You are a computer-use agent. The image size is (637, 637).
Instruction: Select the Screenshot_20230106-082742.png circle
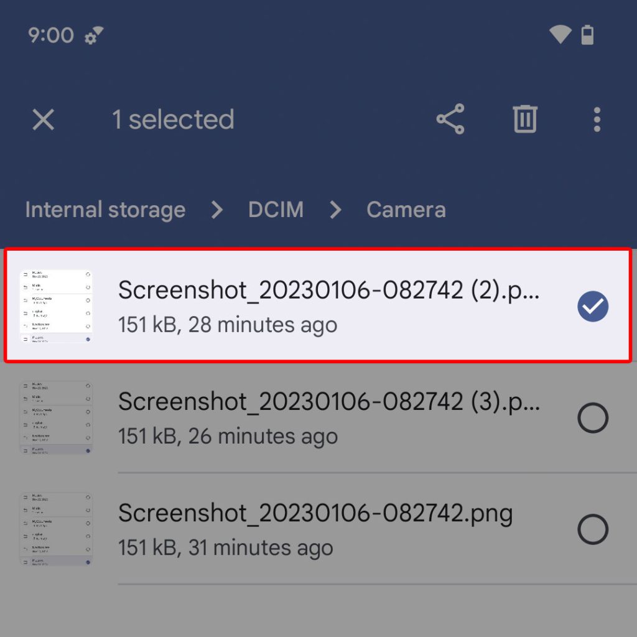[x=592, y=529]
